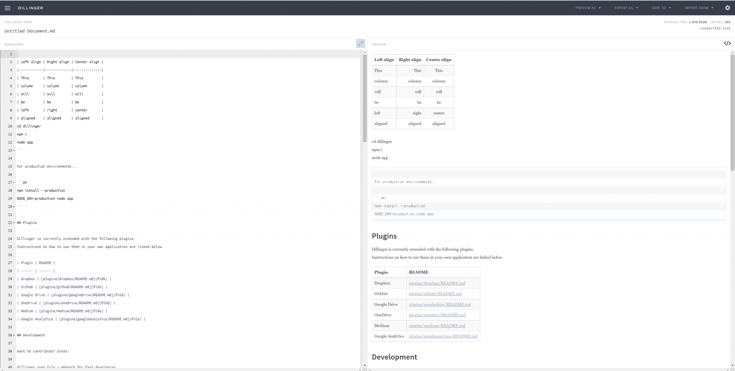Click the Dillinger logo text
Screen dimensions: 735x371
coord(31,8)
